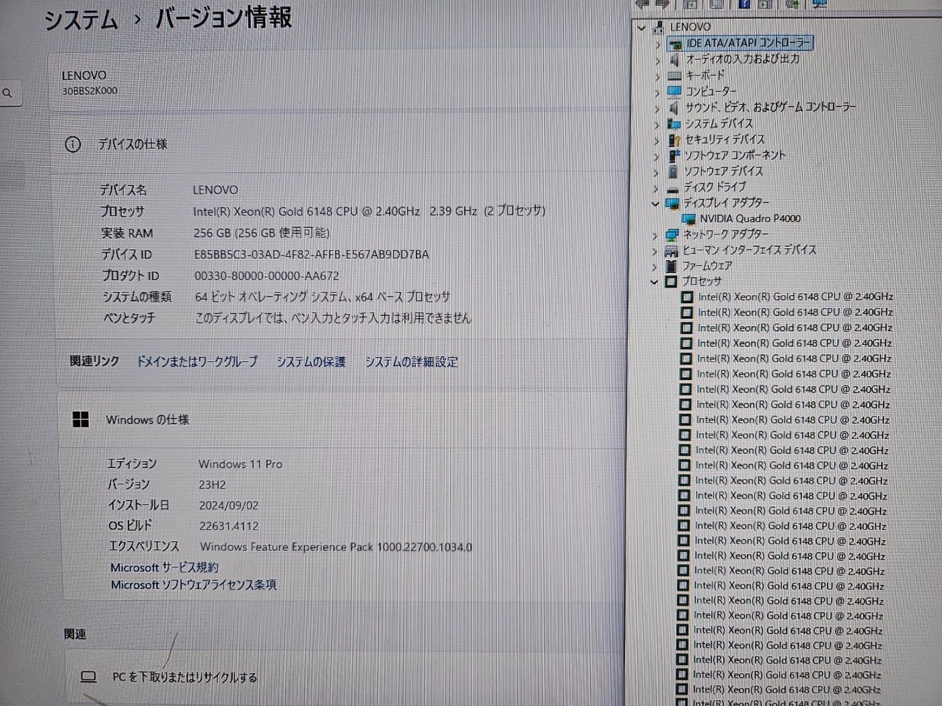The height and width of the screenshot is (706, 942).
Task: Click the NVIDIA Quadro P4000 adapter icon
Action: click(688, 219)
